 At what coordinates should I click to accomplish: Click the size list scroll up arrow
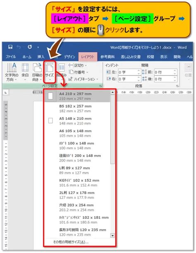coord(112,92)
